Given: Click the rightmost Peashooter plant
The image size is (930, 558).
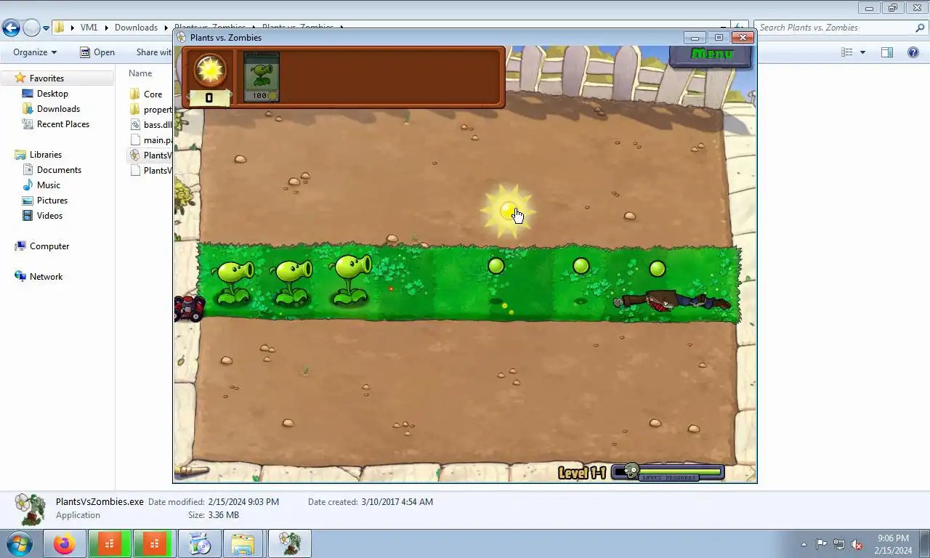Looking at the screenshot, I should click(351, 279).
